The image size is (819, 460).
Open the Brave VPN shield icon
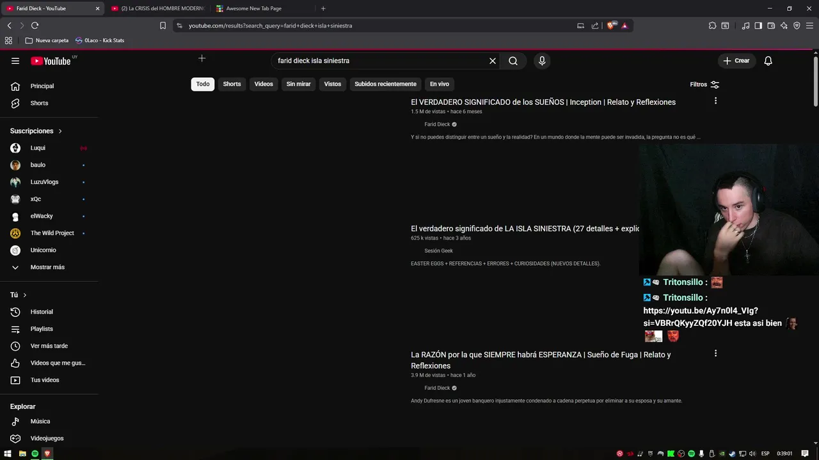(x=797, y=26)
